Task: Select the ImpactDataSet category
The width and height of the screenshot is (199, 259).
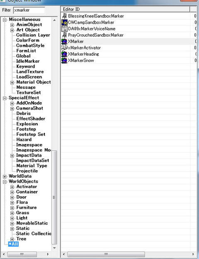Action: pos(32,161)
